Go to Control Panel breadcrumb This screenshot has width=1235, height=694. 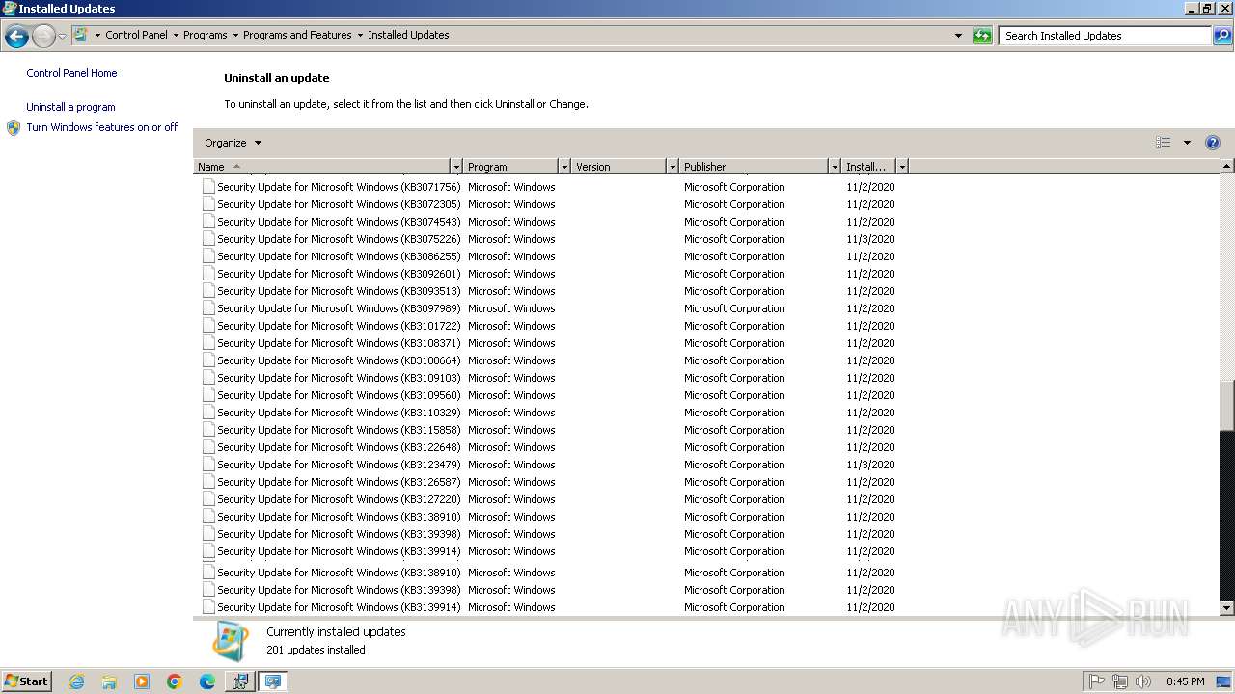click(136, 35)
